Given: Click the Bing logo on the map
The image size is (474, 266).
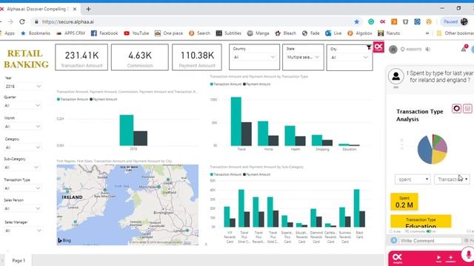Looking at the screenshot, I should [64, 240].
